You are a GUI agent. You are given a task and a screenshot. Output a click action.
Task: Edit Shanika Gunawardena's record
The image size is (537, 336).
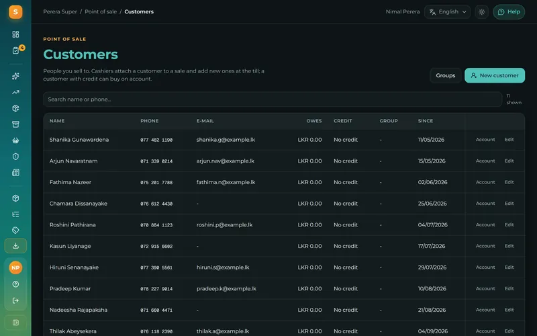coord(509,140)
